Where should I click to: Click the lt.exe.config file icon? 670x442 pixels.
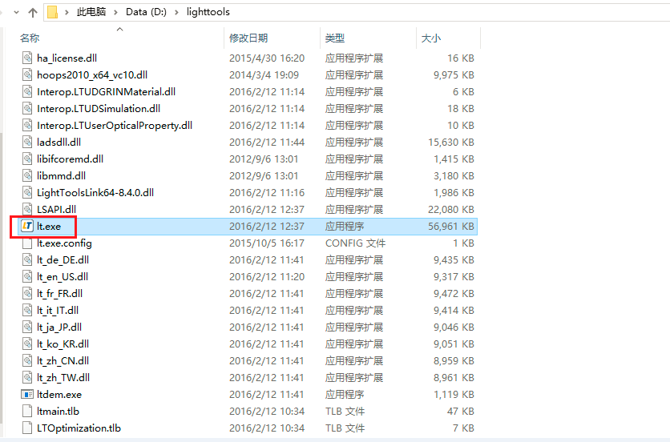(27, 243)
